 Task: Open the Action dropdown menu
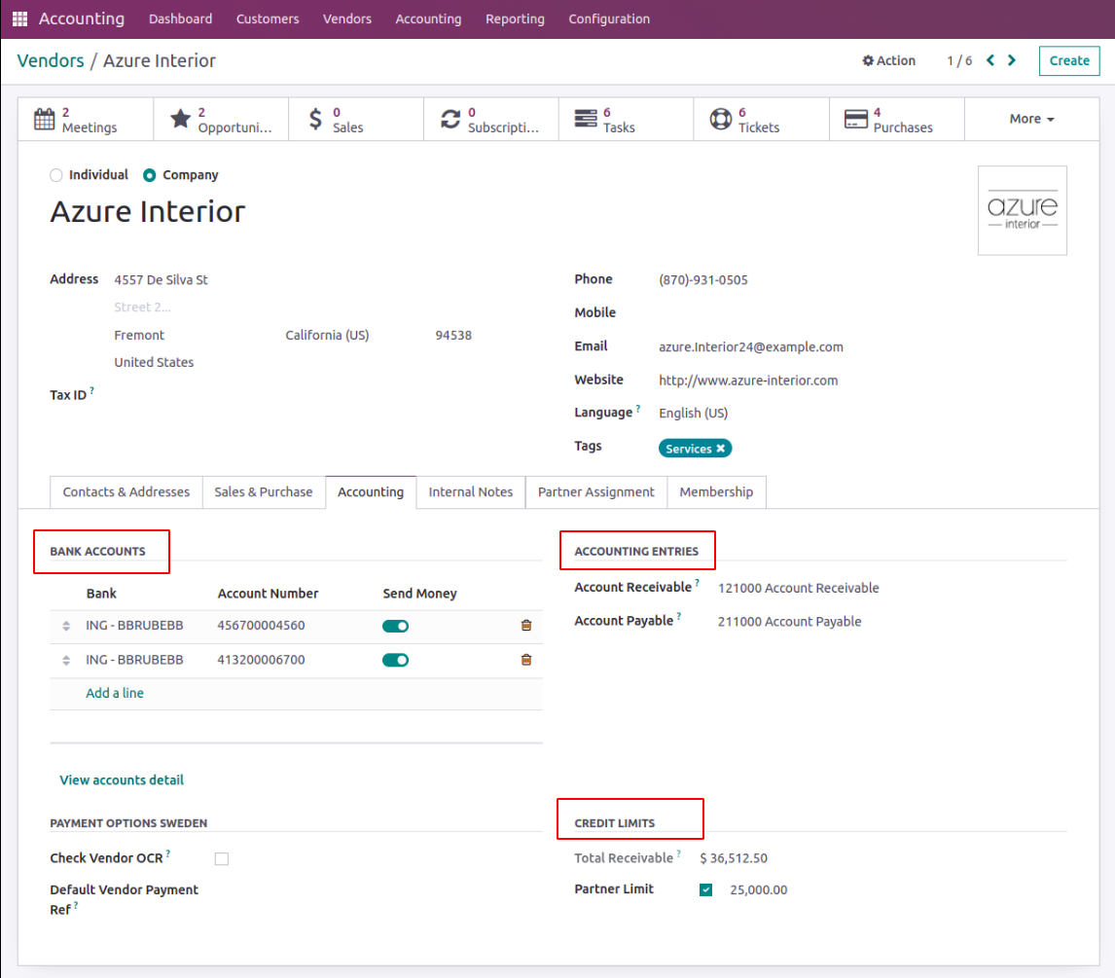[x=889, y=60]
